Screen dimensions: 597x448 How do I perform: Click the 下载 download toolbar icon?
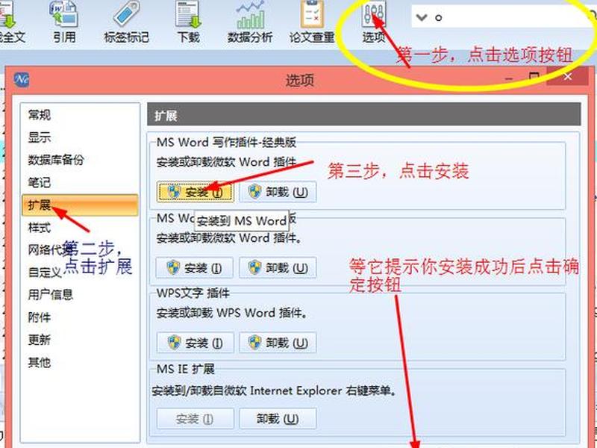tap(188, 22)
